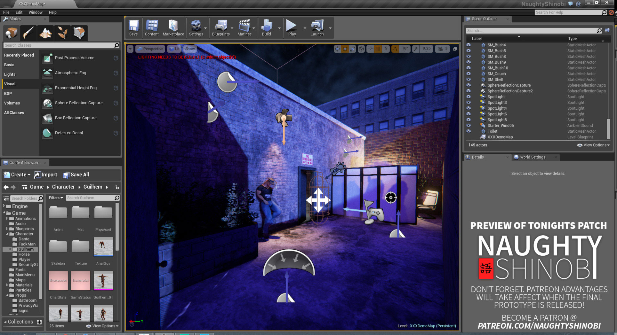The width and height of the screenshot is (617, 335).
Task: Select Paint mode brush icon
Action: (x=28, y=33)
